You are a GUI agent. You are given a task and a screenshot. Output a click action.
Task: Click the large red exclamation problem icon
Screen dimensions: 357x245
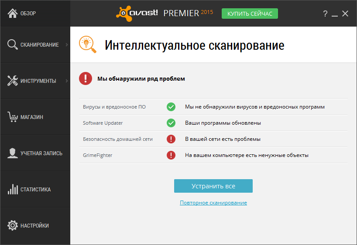click(x=86, y=78)
